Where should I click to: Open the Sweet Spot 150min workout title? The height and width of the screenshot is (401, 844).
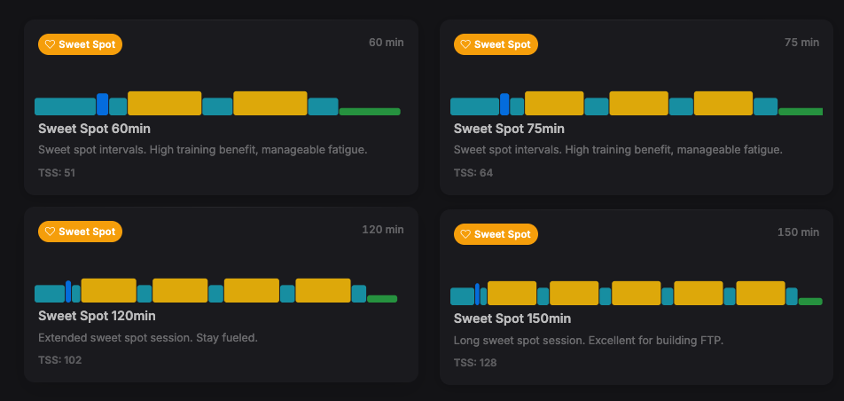512,318
